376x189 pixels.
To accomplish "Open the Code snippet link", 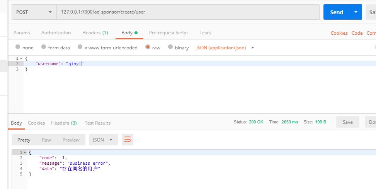I will click(357, 33).
